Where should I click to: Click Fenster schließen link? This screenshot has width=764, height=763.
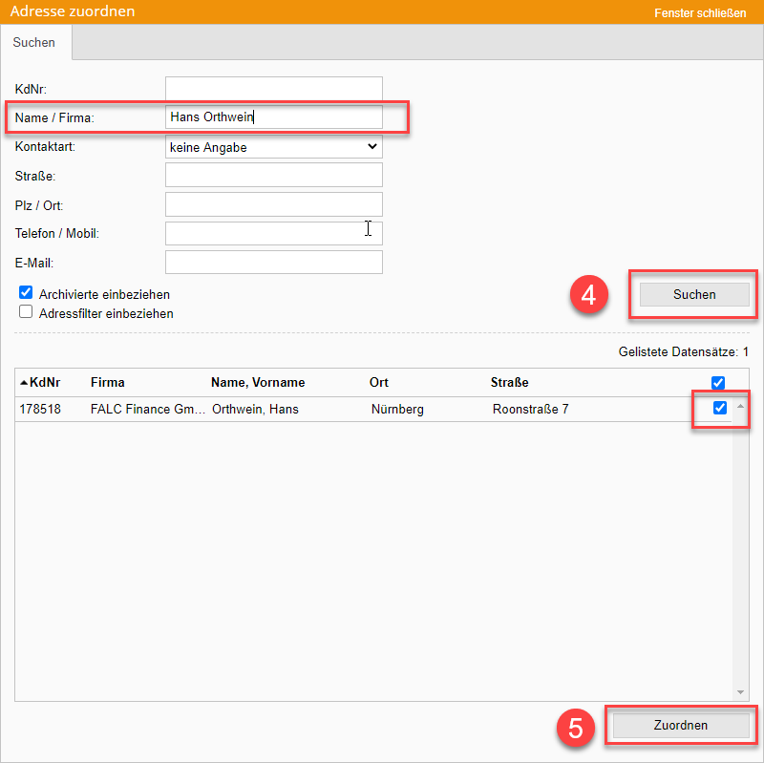tap(700, 13)
